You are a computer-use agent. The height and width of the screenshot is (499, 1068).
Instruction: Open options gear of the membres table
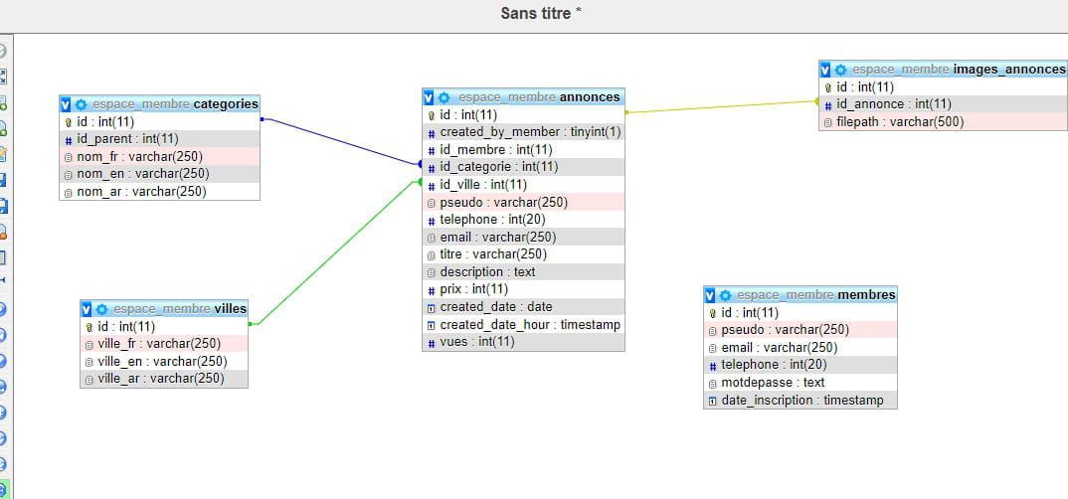point(725,295)
